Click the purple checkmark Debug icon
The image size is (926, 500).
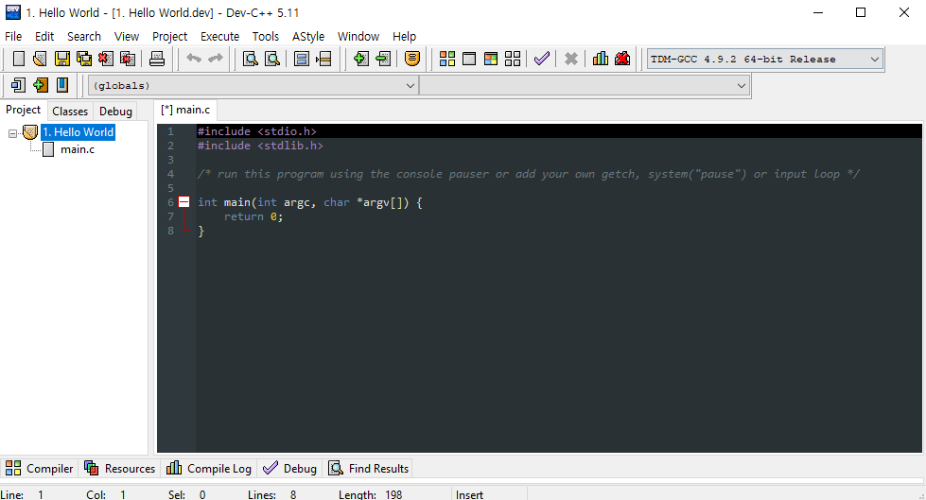click(x=542, y=59)
